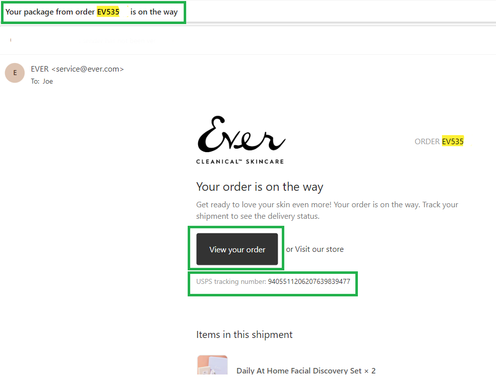This screenshot has height=387, width=496.
Task: Open the Daily At Home Facial product thumbnail
Action: click(x=212, y=365)
